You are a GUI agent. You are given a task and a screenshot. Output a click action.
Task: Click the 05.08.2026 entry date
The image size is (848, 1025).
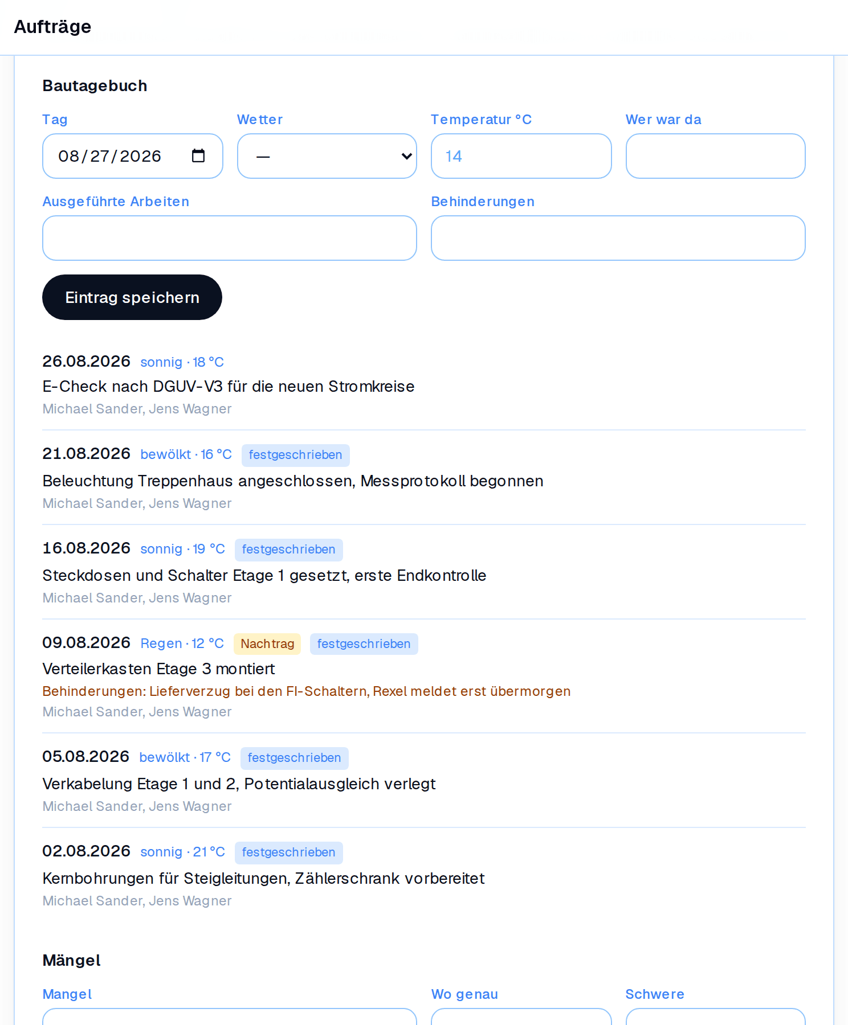(x=86, y=756)
